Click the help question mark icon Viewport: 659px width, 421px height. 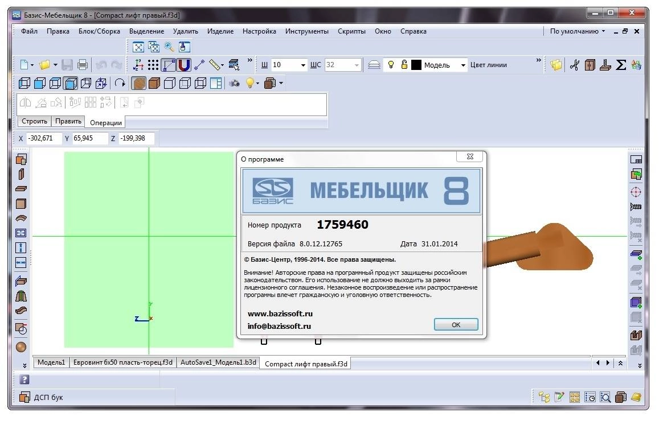tap(24, 380)
